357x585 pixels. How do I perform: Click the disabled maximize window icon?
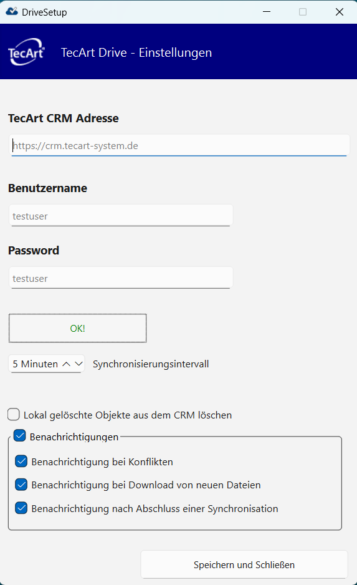[303, 12]
